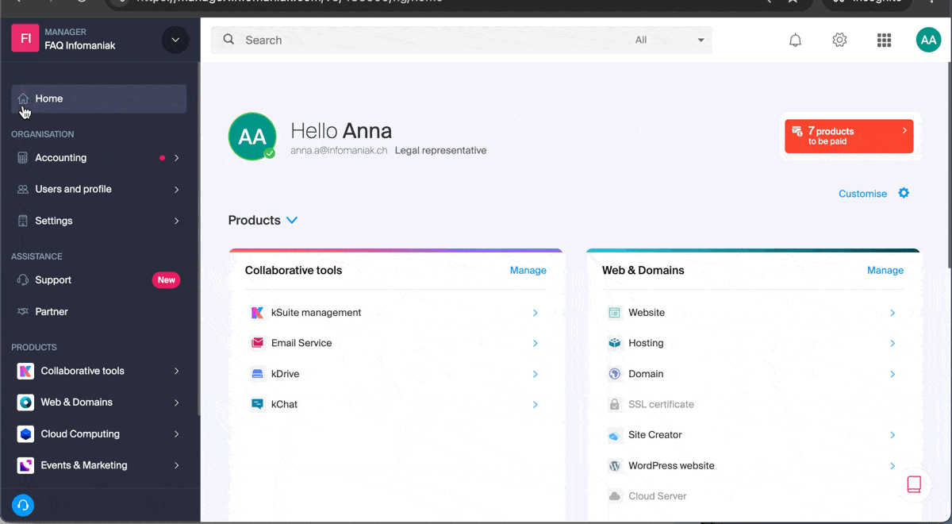This screenshot has width=952, height=524.
Task: Open Users and profile menu
Action: pos(99,190)
